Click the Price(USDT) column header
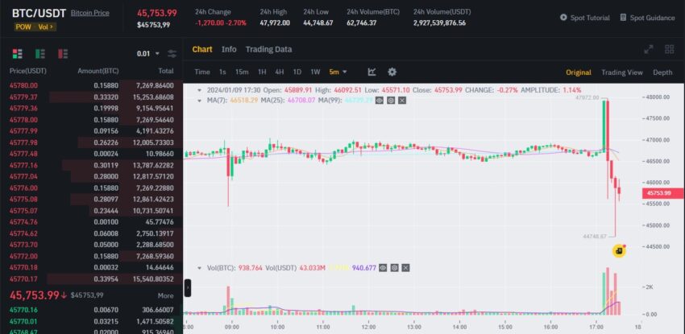The width and height of the screenshot is (685, 334). pyautogui.click(x=28, y=71)
